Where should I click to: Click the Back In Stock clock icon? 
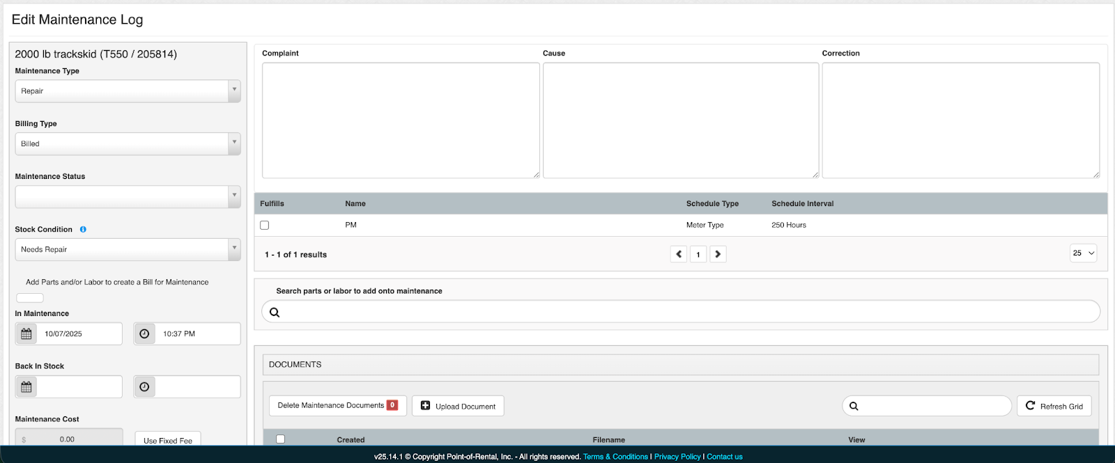pos(144,387)
